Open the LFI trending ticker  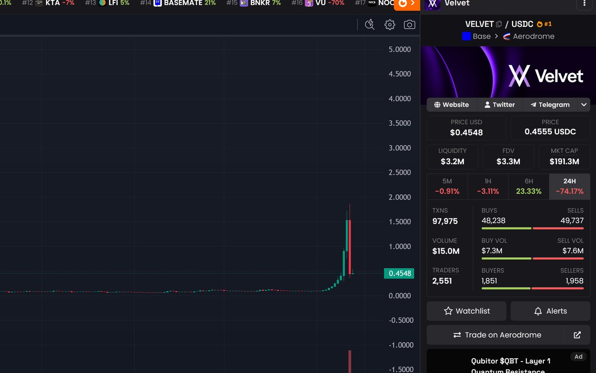pos(107,3)
